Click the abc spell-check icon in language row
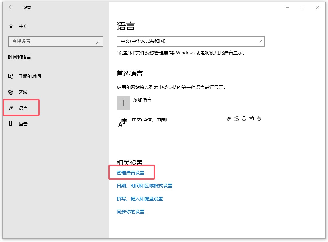 pyautogui.click(x=259, y=119)
